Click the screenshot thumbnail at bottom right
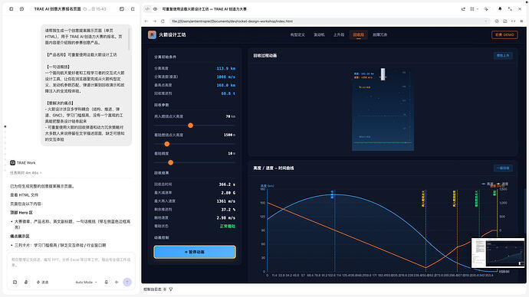This screenshot has width=529, height=297. [498, 253]
